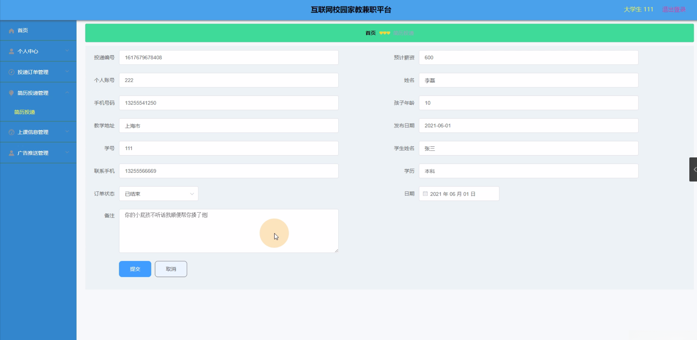The height and width of the screenshot is (340, 697).
Task: Click the 手机号码 input field
Action: (x=229, y=103)
